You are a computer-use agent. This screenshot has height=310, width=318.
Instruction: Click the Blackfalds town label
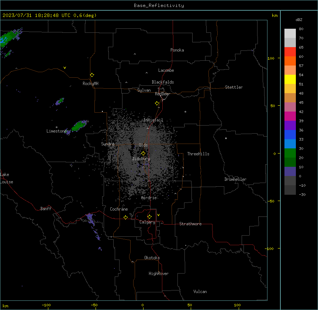pos(163,82)
